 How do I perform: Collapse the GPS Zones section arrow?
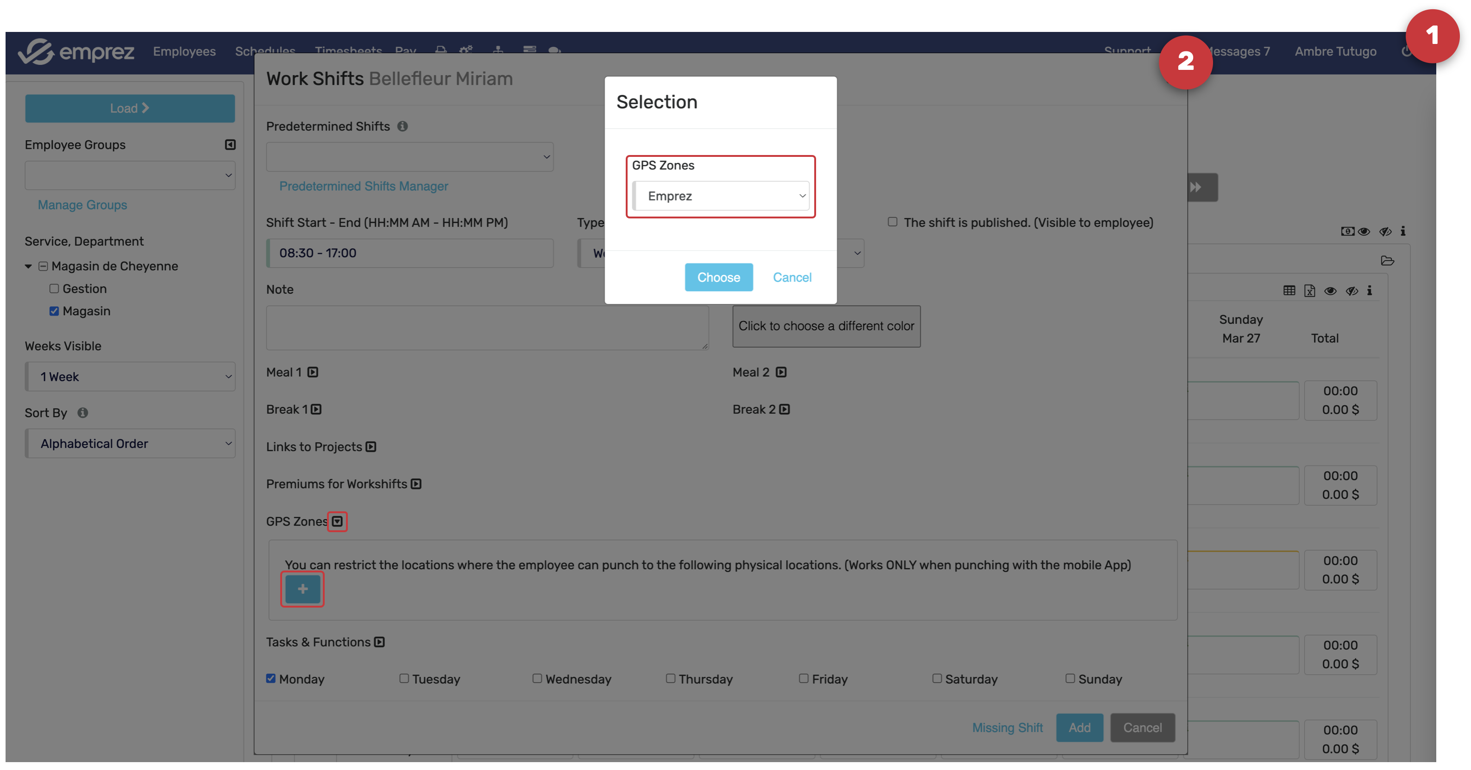coord(337,522)
